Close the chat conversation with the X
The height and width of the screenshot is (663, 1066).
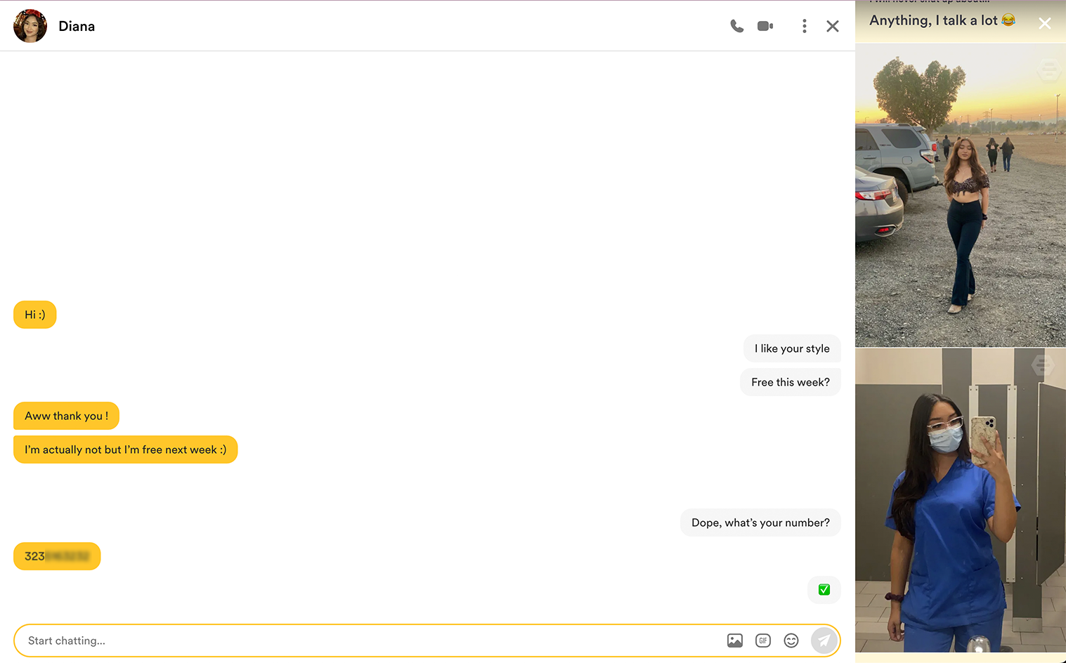coord(833,26)
